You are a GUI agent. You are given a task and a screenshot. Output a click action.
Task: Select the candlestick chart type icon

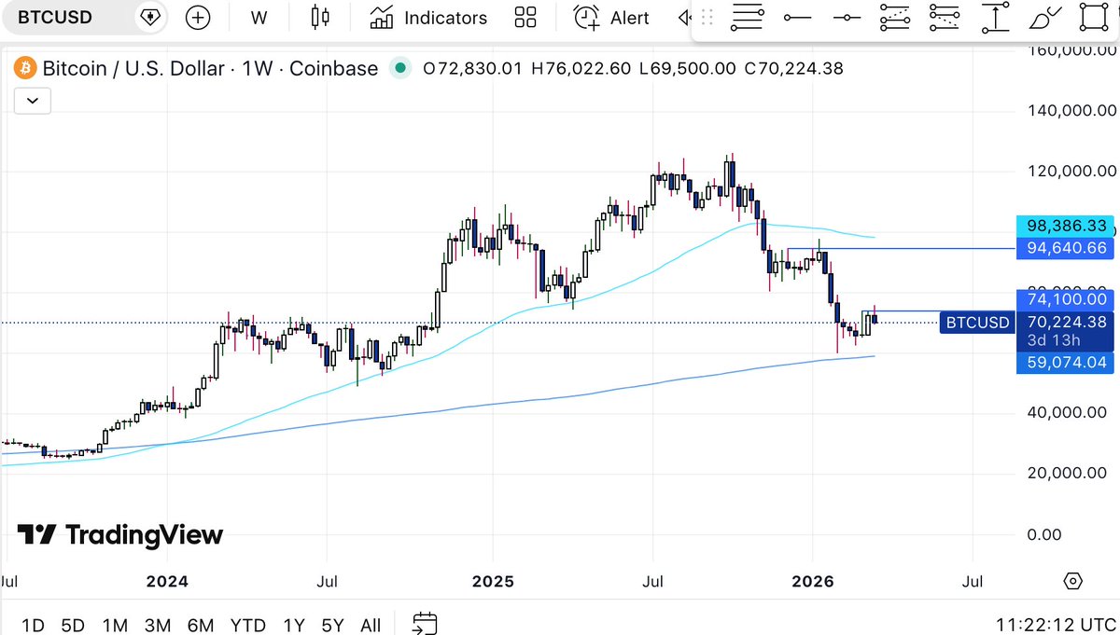[x=320, y=17]
